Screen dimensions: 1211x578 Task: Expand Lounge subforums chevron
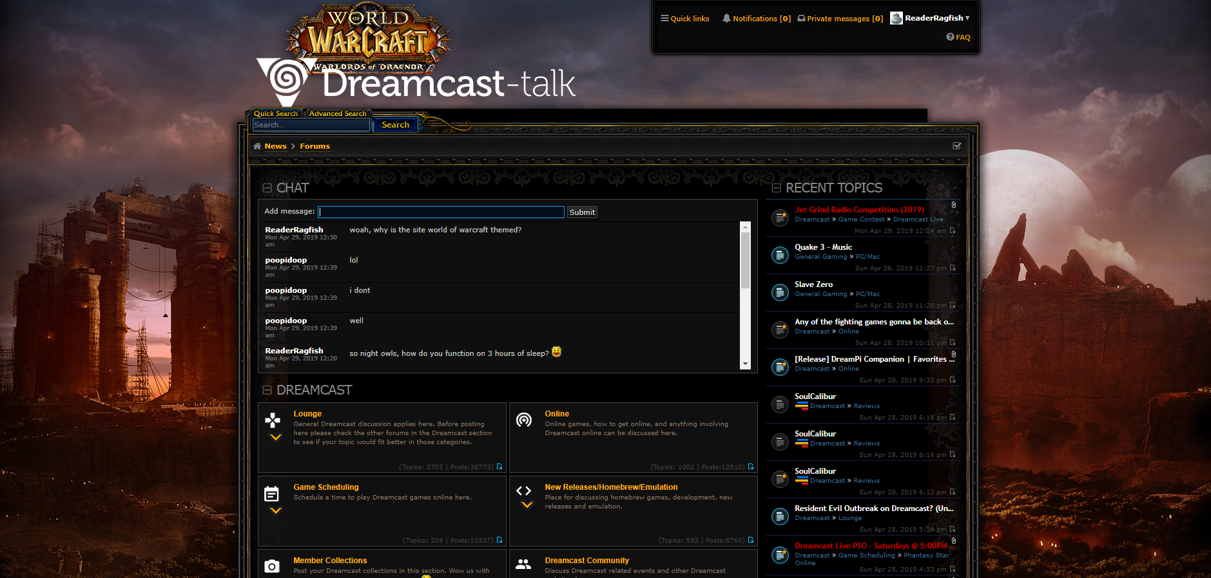[275, 438]
